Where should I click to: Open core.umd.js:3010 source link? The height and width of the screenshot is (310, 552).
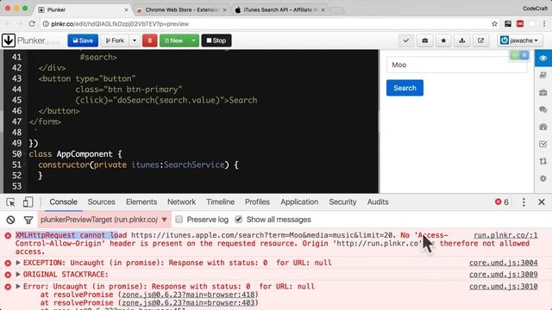[504, 286]
